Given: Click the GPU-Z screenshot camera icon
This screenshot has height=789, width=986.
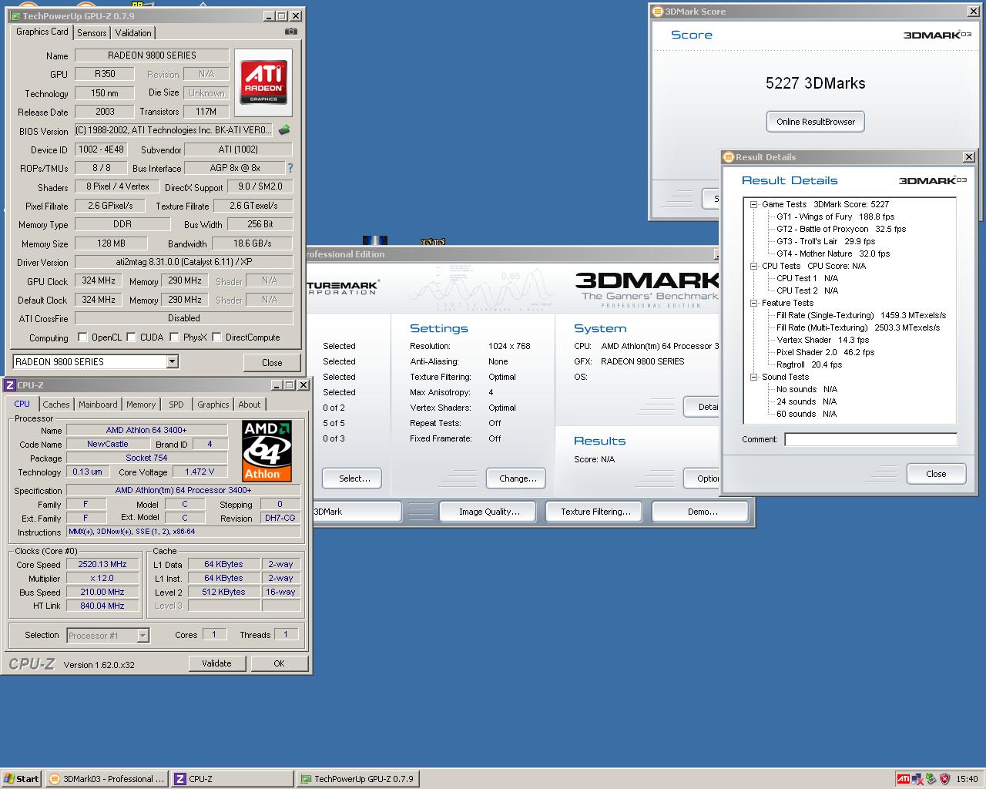Looking at the screenshot, I should click(290, 32).
